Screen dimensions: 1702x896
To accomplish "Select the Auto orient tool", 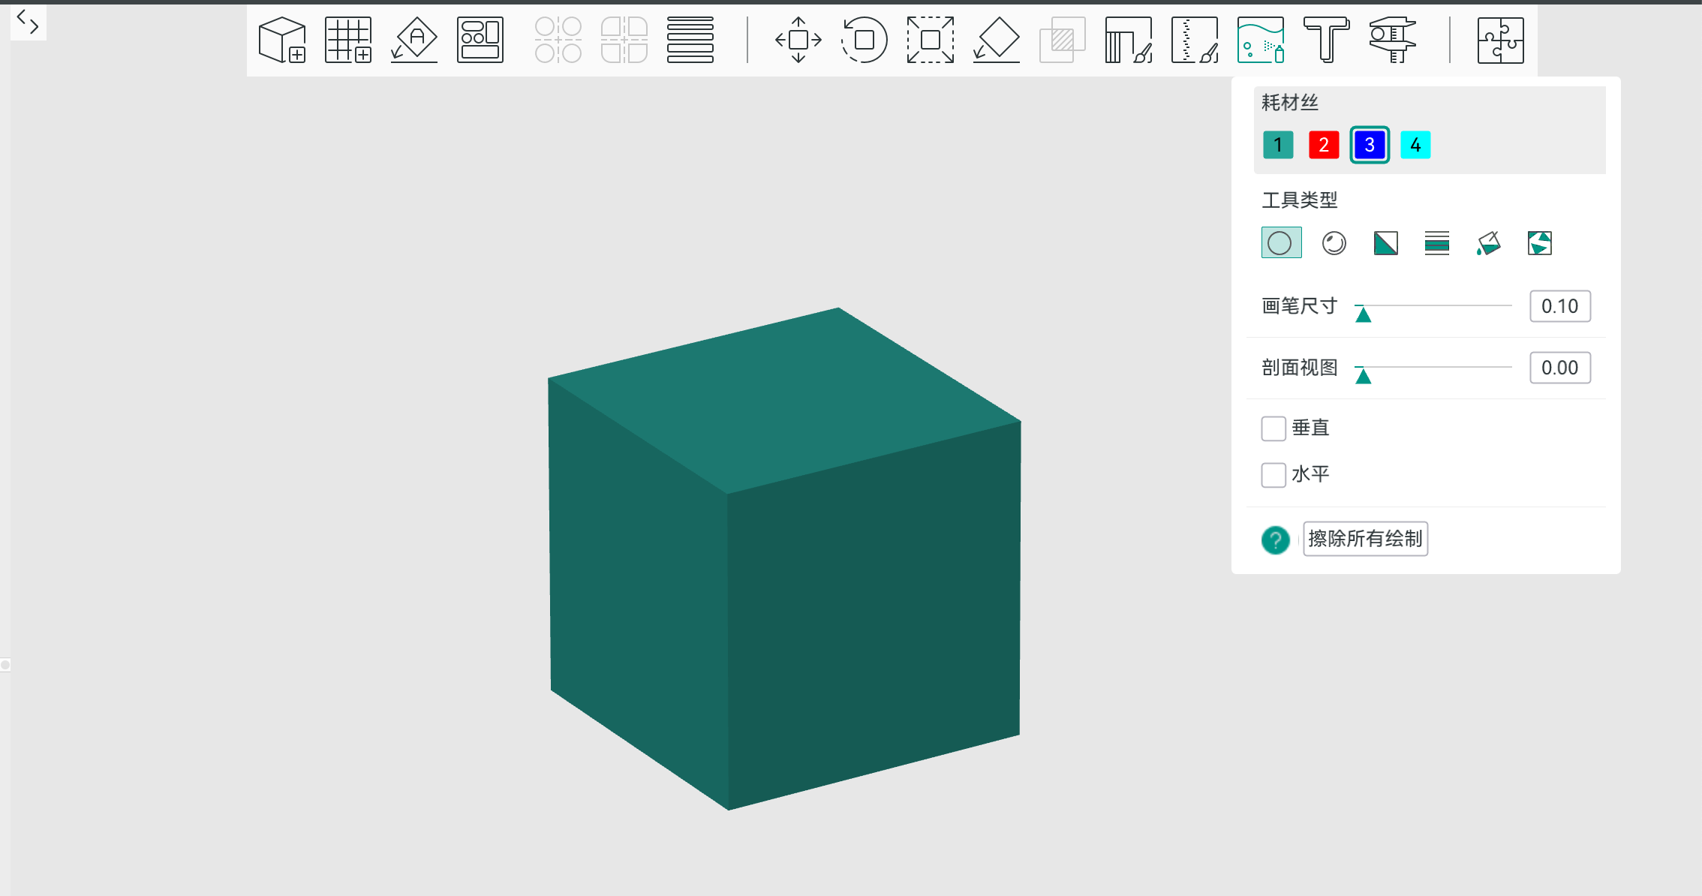I will (x=414, y=40).
